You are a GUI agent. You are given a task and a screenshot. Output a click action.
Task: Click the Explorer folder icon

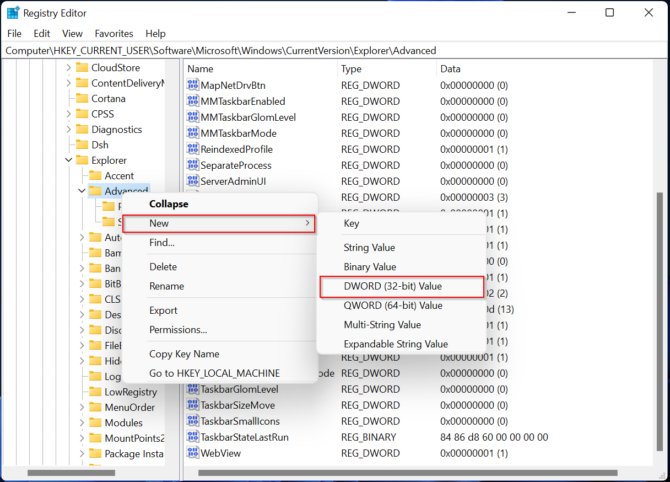(82, 160)
